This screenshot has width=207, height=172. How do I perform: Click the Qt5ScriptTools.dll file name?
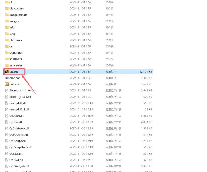[21, 147]
